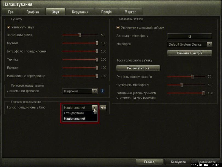Open the Приціл tab

pos(106,12)
